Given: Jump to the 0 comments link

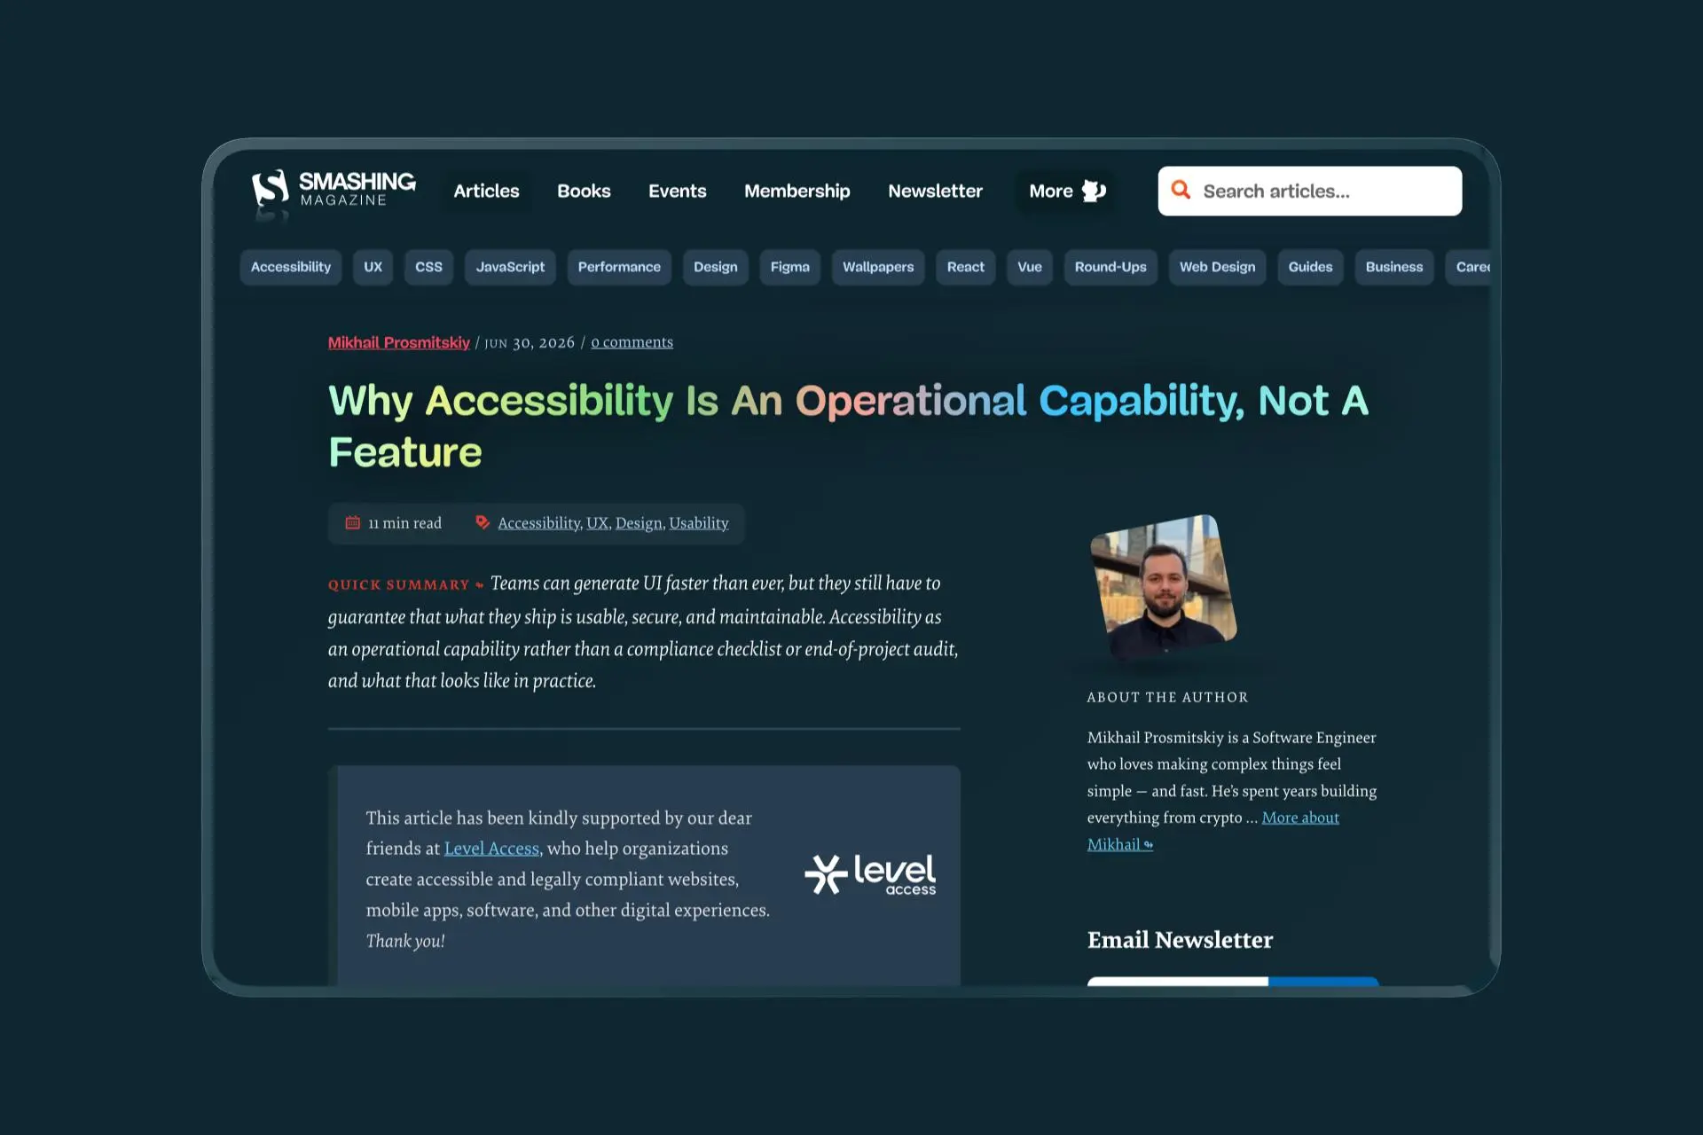Looking at the screenshot, I should click(x=632, y=342).
